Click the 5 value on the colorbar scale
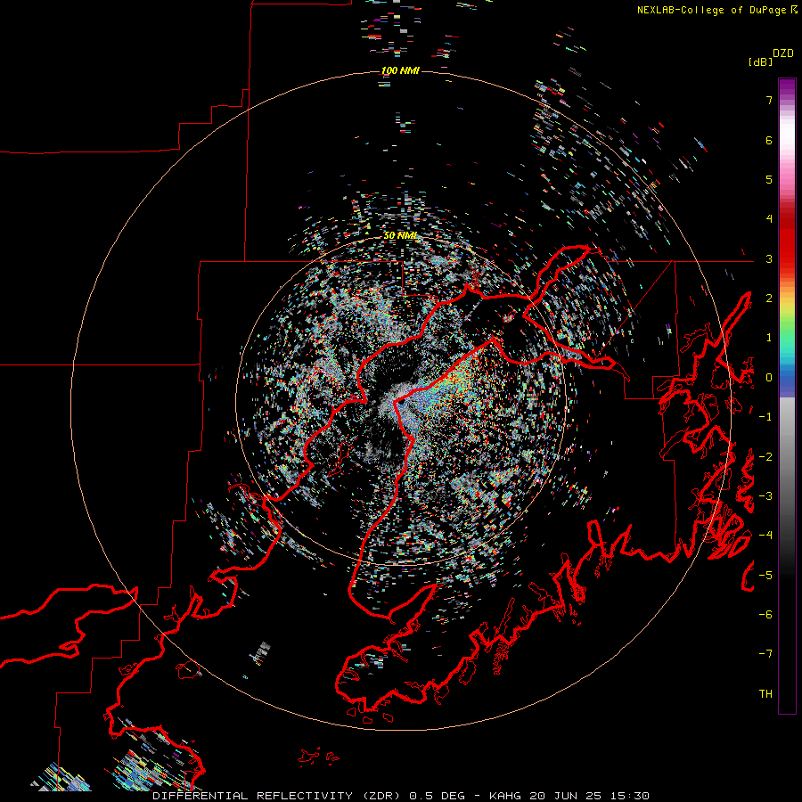Image resolution: width=802 pixels, height=802 pixels. [769, 179]
